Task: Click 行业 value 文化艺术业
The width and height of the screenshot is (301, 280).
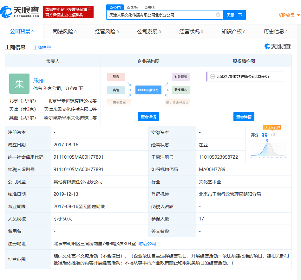Action: pyautogui.click(x=210, y=182)
